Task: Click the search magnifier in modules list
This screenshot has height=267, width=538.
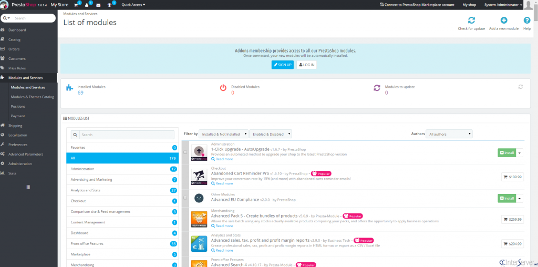Action: [x=75, y=135]
